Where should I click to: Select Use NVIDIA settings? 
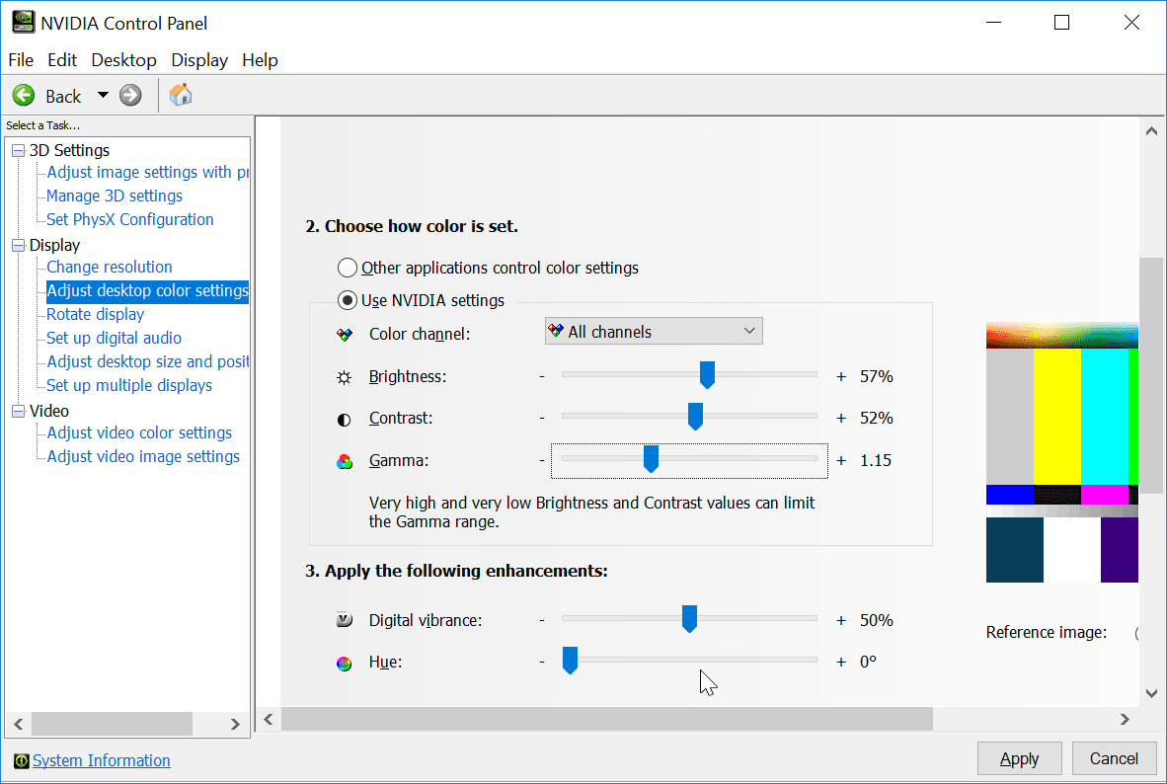tap(348, 300)
